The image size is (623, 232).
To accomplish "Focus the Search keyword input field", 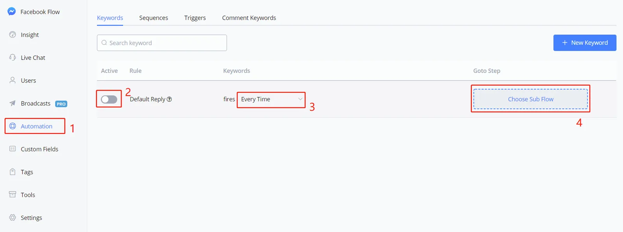I will (162, 43).
